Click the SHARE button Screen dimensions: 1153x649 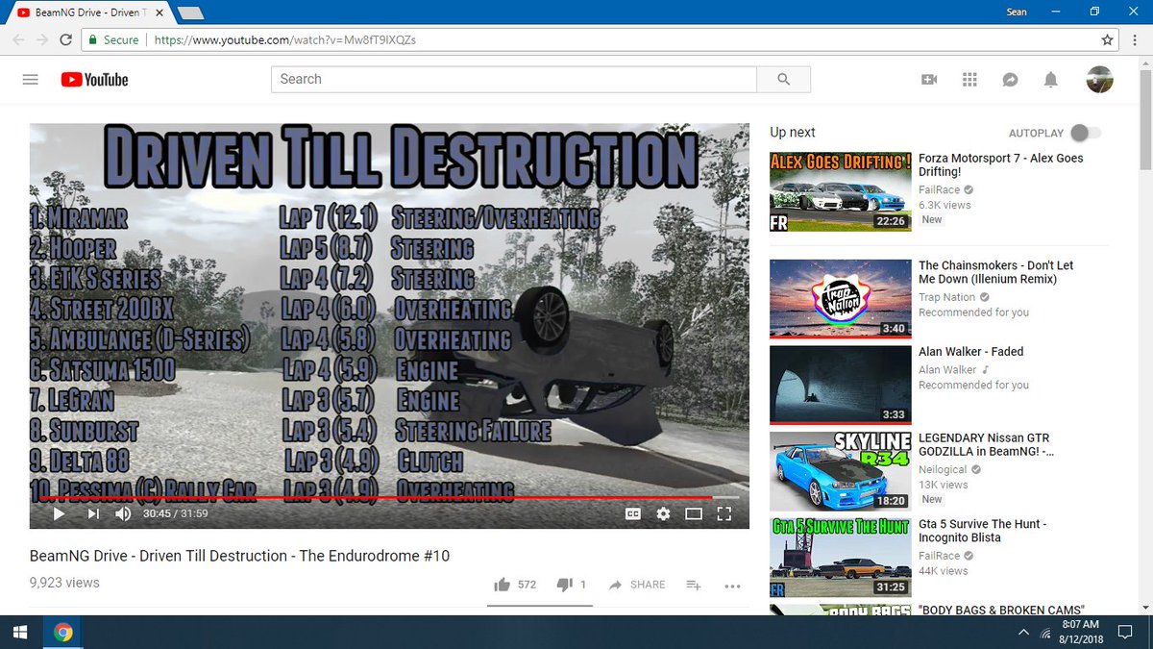point(637,585)
